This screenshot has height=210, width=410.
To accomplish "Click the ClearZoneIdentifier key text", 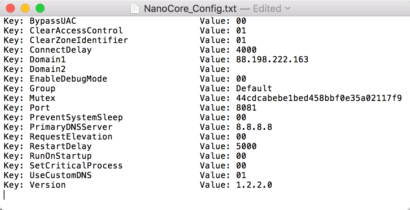I will (x=79, y=40).
